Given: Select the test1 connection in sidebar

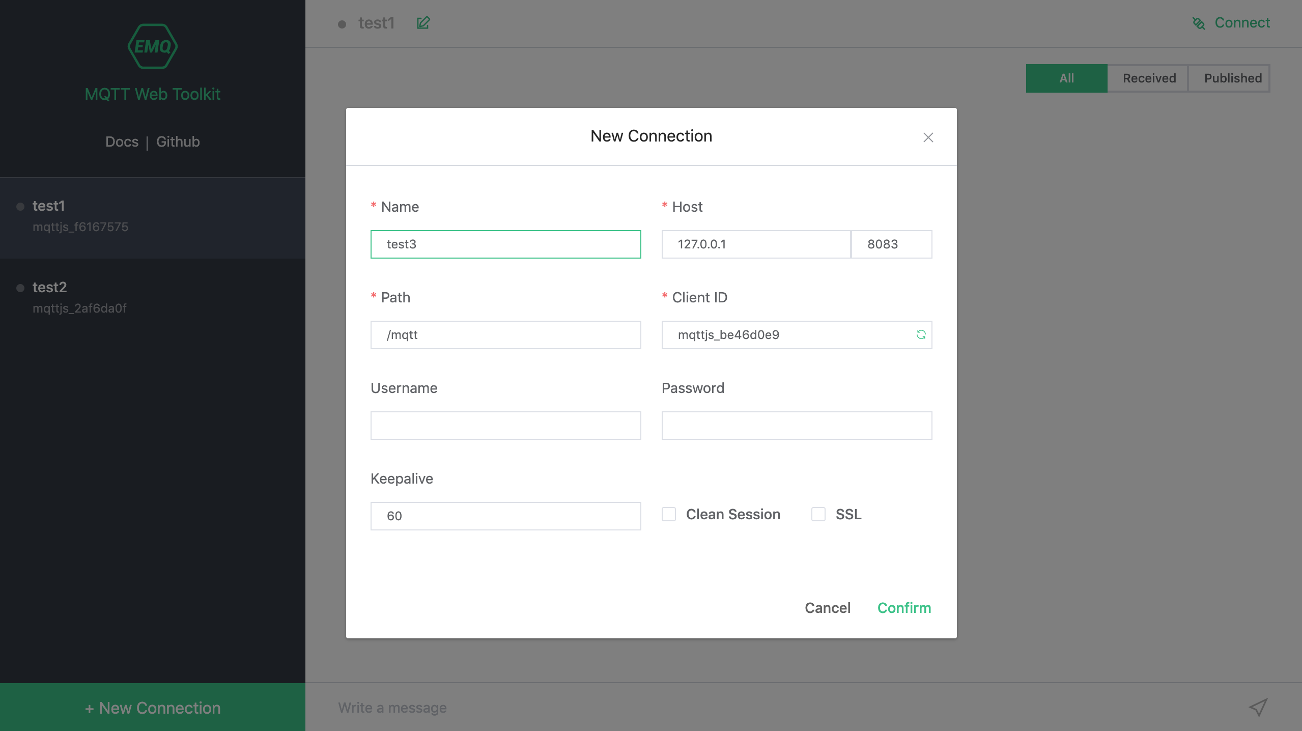Looking at the screenshot, I should coord(153,218).
